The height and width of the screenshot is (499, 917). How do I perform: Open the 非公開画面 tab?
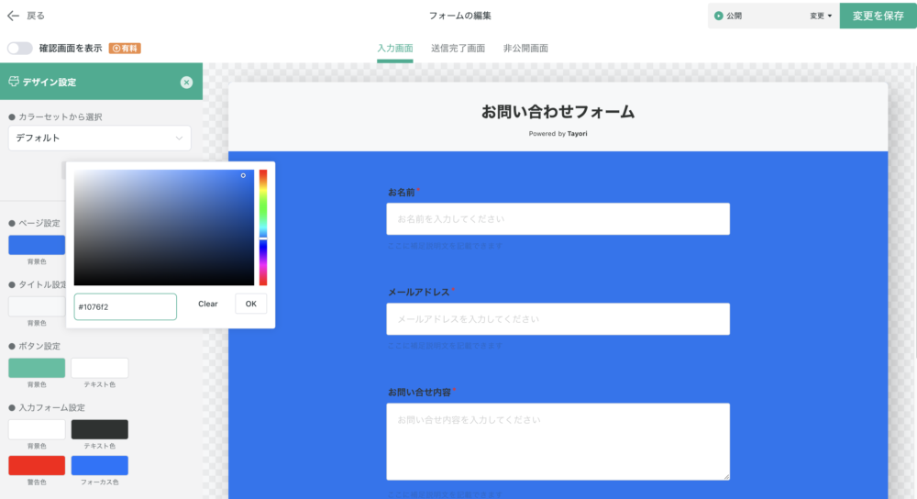pos(525,48)
